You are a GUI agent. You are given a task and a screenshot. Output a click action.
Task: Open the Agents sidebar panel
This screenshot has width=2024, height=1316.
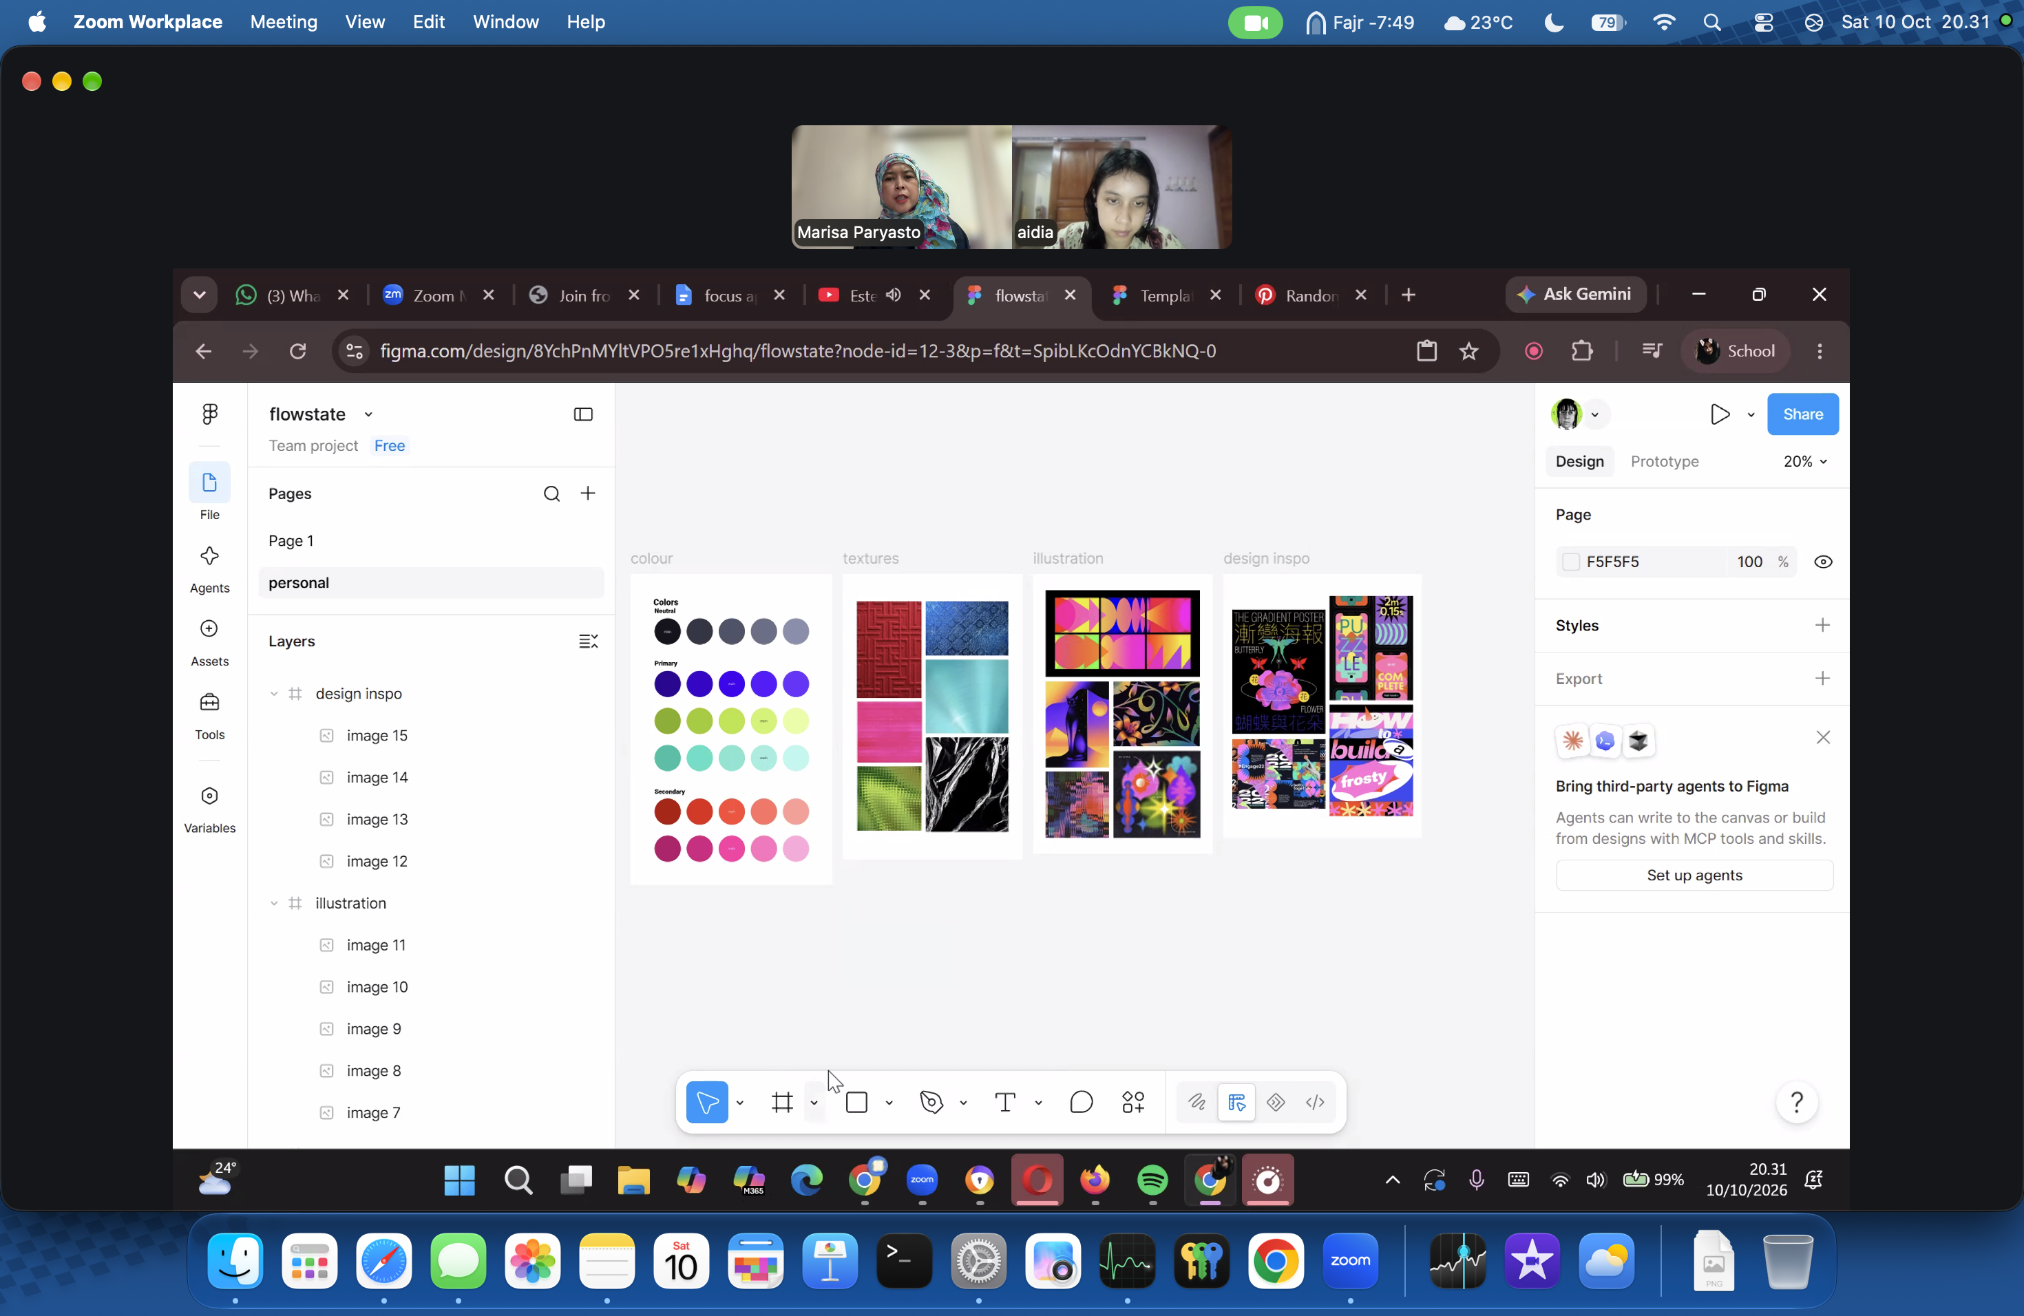click(209, 569)
